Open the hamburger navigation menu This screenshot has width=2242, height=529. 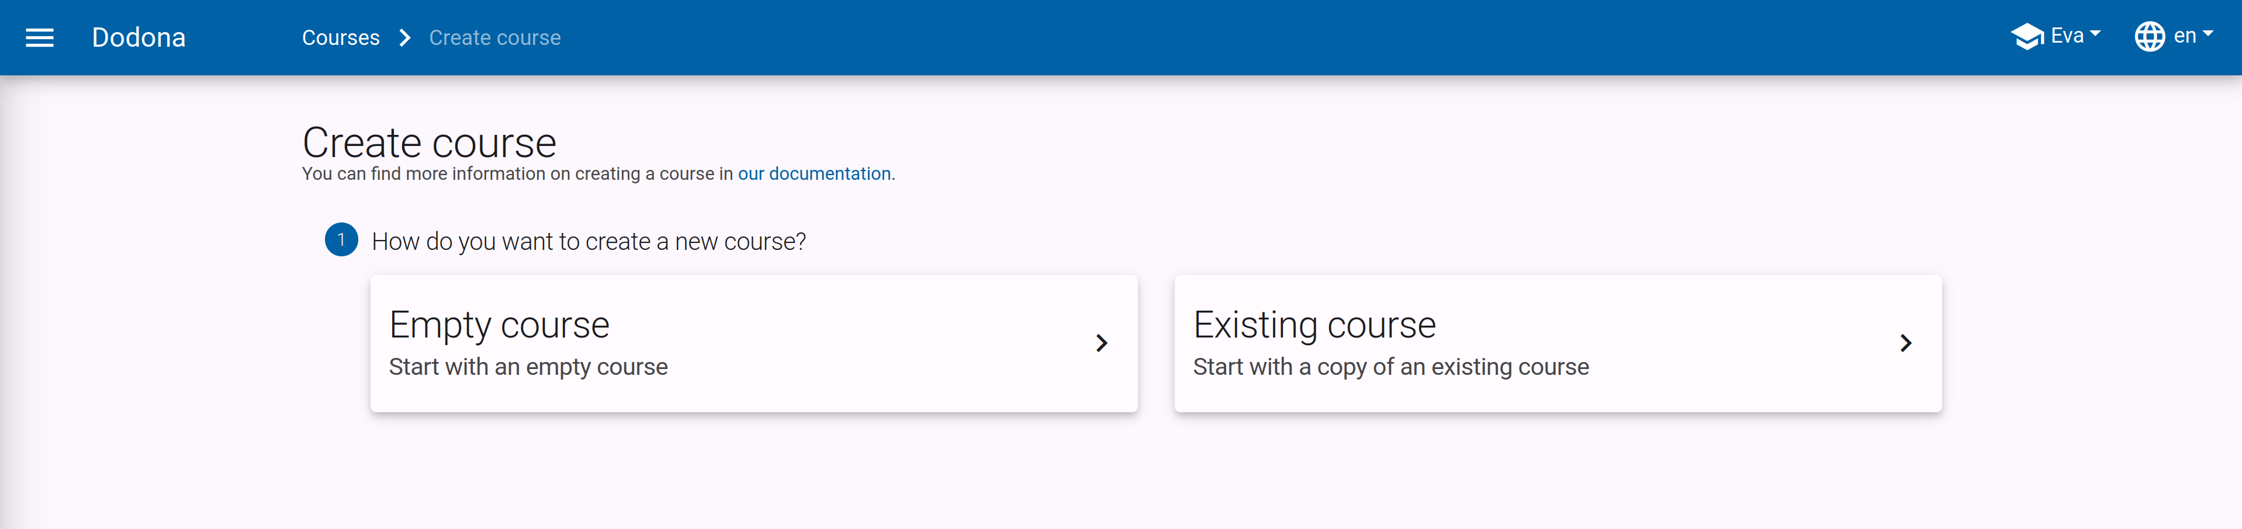[x=39, y=37]
